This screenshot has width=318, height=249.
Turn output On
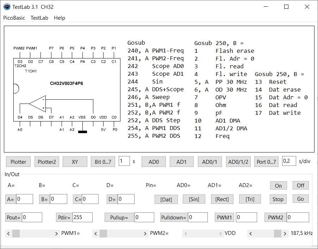(278, 186)
